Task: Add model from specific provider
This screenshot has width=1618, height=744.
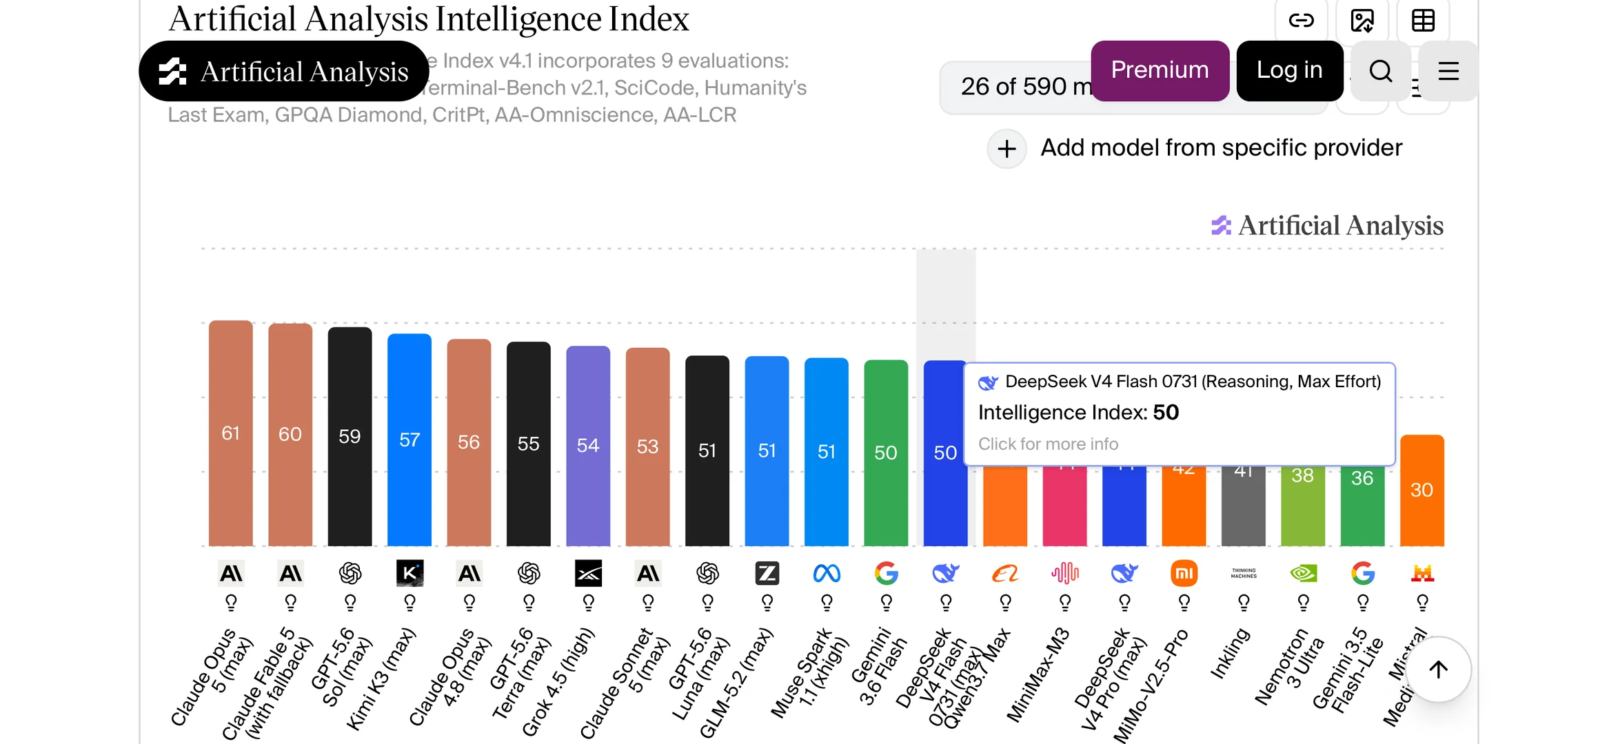Action: click(1195, 148)
